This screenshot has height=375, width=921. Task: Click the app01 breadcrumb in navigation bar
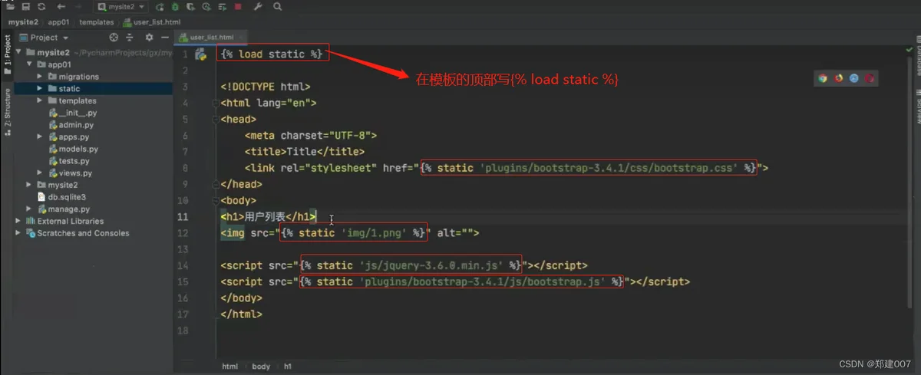(x=58, y=22)
